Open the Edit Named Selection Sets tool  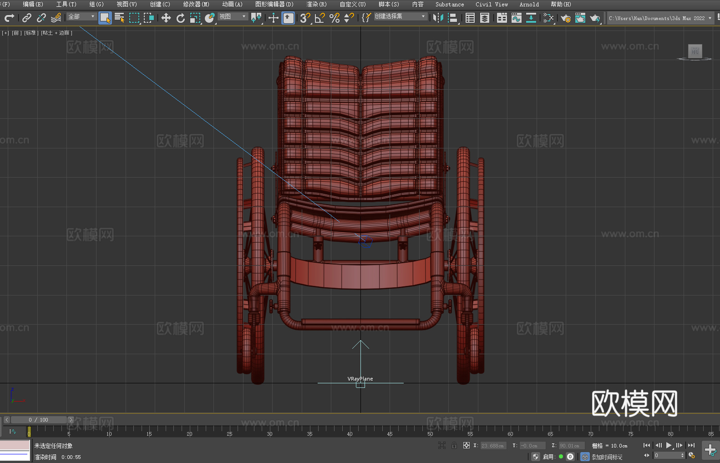(x=366, y=18)
